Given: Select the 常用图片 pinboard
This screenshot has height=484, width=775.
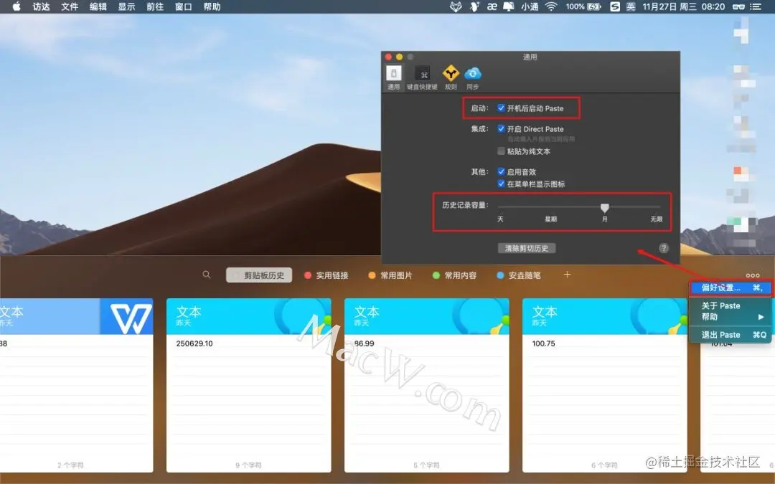Looking at the screenshot, I should coord(390,275).
